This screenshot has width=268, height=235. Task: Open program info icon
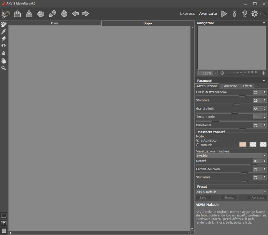(234, 14)
